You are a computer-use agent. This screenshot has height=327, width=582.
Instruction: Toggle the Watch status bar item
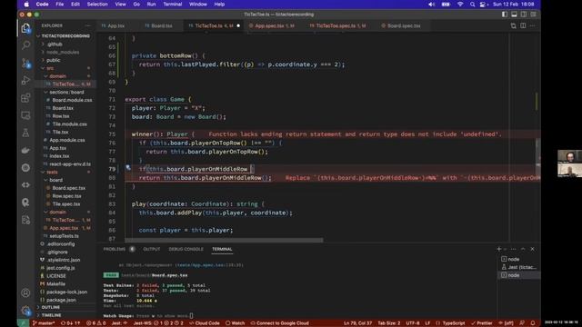[236, 323]
